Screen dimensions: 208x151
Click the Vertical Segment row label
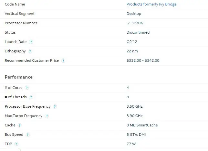coord(19,14)
